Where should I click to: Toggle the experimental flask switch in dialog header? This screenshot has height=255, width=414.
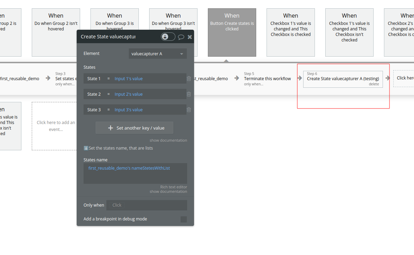(x=168, y=37)
